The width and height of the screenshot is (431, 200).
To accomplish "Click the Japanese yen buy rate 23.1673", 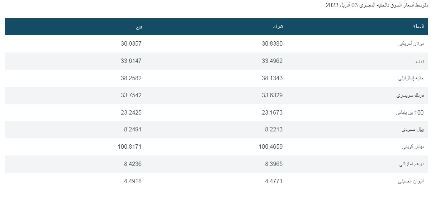I will (x=272, y=113).
